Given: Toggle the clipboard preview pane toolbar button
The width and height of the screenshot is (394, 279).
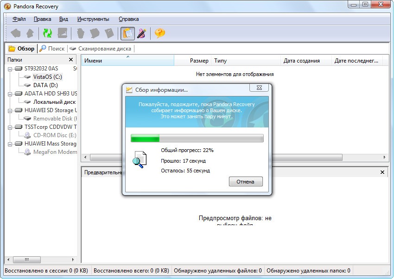Looking at the screenshot, I should (127, 33).
